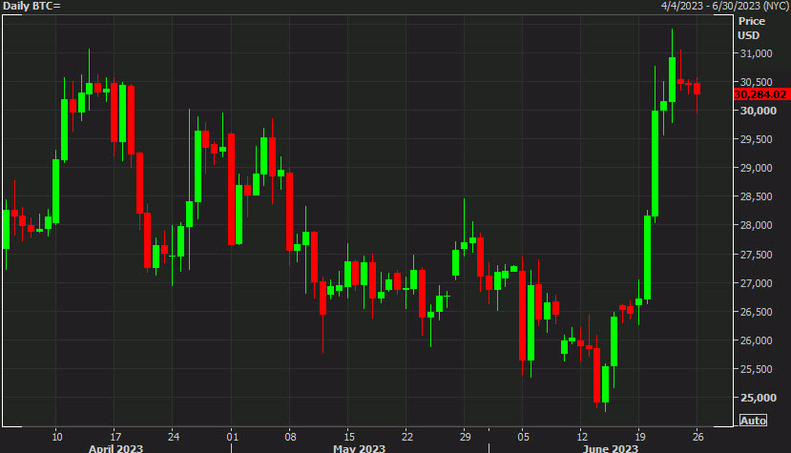Select the tall green candle above June 19
The height and width of the screenshot is (453, 791).
point(647,257)
